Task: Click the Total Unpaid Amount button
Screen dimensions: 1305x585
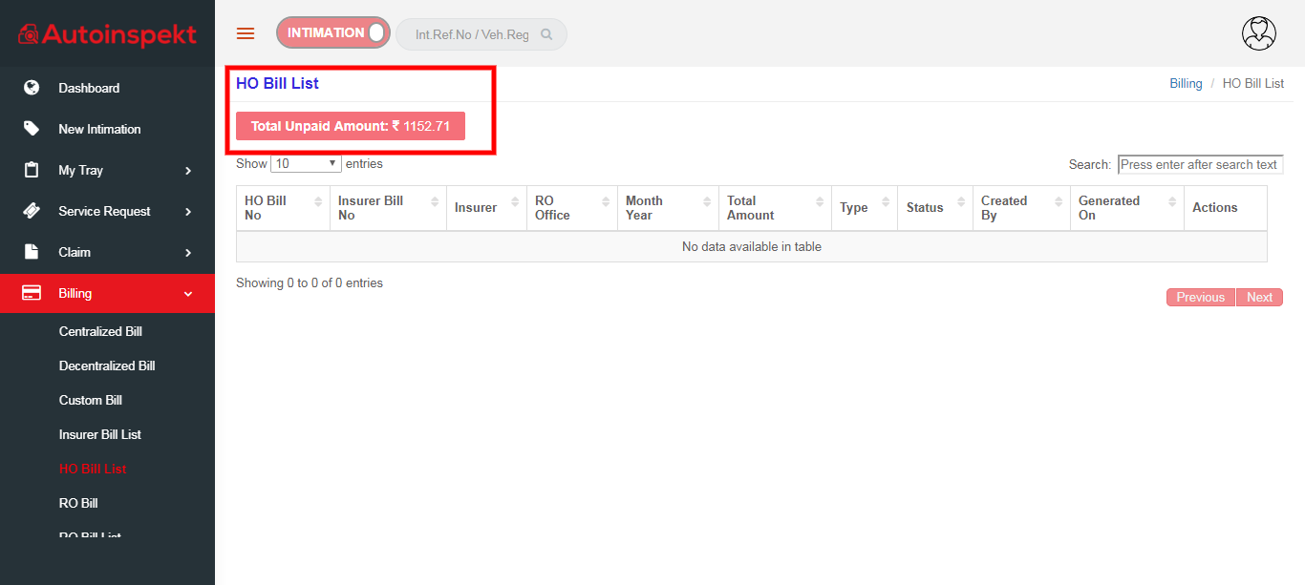Action: (351, 126)
